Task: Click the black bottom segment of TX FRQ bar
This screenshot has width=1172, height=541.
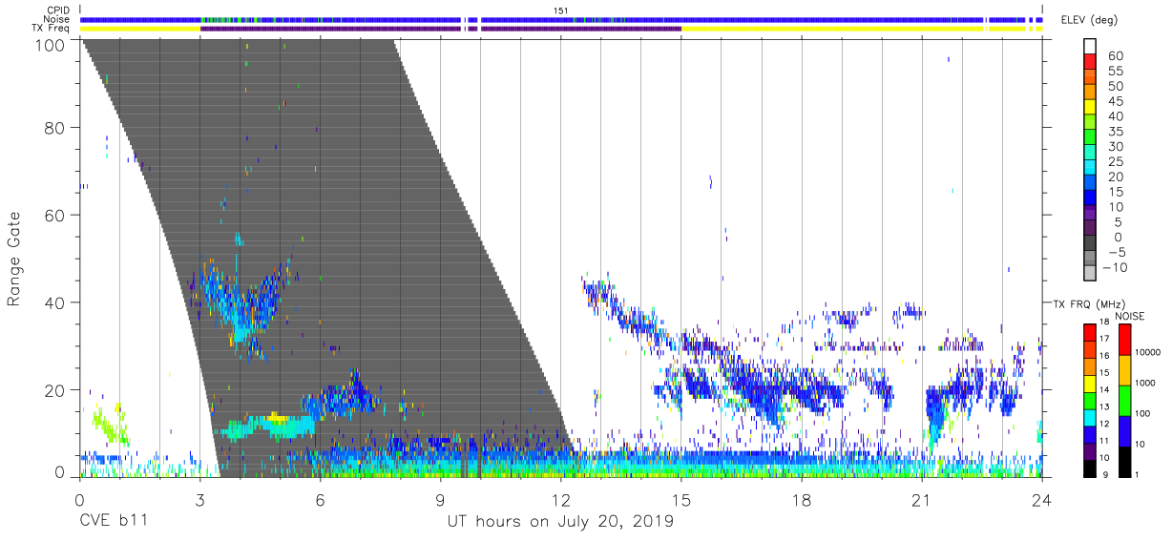Action: [1088, 468]
